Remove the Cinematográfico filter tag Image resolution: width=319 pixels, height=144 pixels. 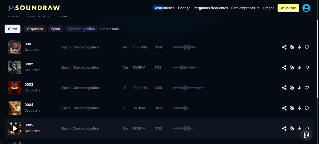click(81, 29)
